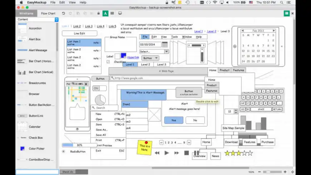The height and width of the screenshot is (175, 311).
Task: Click the green panel icon at top right
Action: tap(286, 13)
